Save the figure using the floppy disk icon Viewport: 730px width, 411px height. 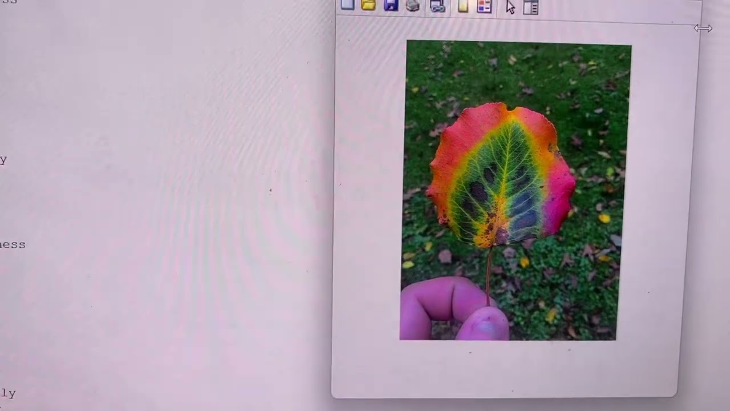(x=391, y=5)
